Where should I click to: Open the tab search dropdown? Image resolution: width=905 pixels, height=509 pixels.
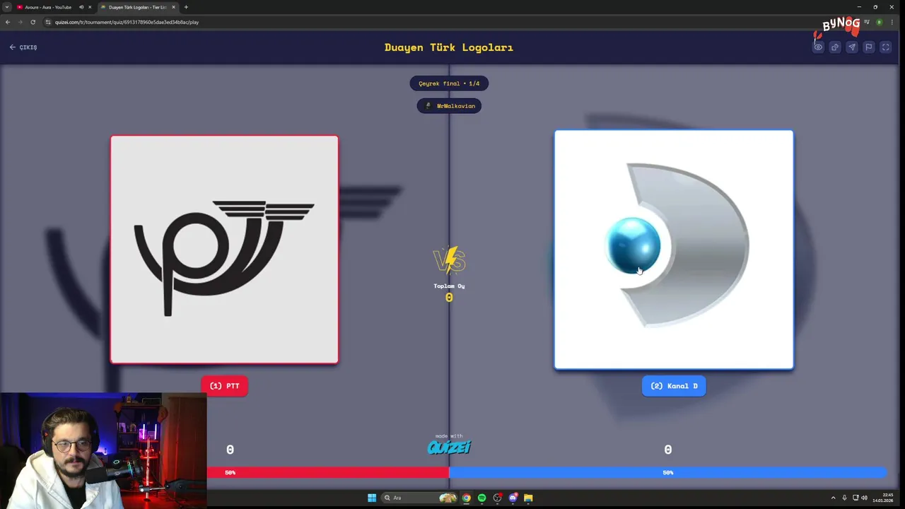[x=6, y=7]
